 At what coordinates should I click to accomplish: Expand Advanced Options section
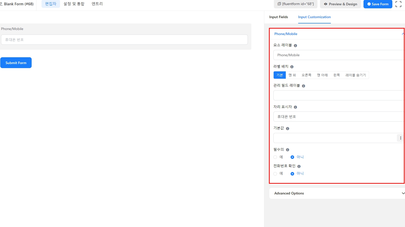[337, 193]
